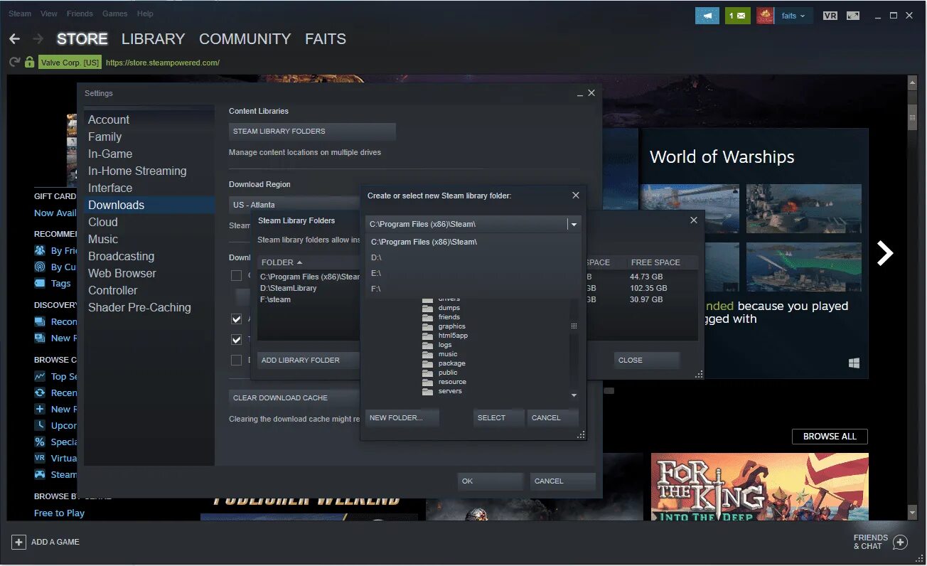Open the Friends menu

point(80,14)
